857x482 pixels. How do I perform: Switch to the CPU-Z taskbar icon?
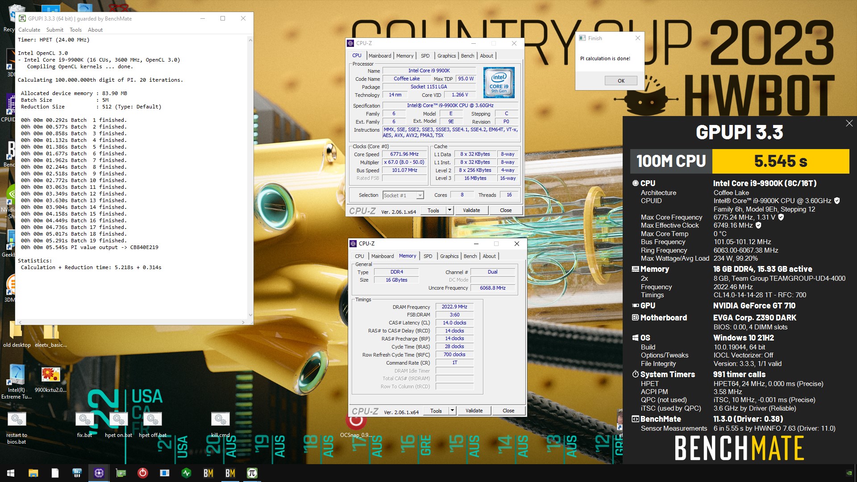click(99, 473)
